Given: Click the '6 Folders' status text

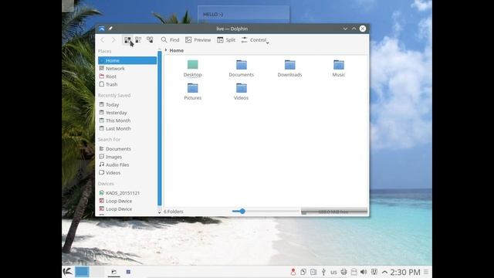Looking at the screenshot, I should 173,212.
